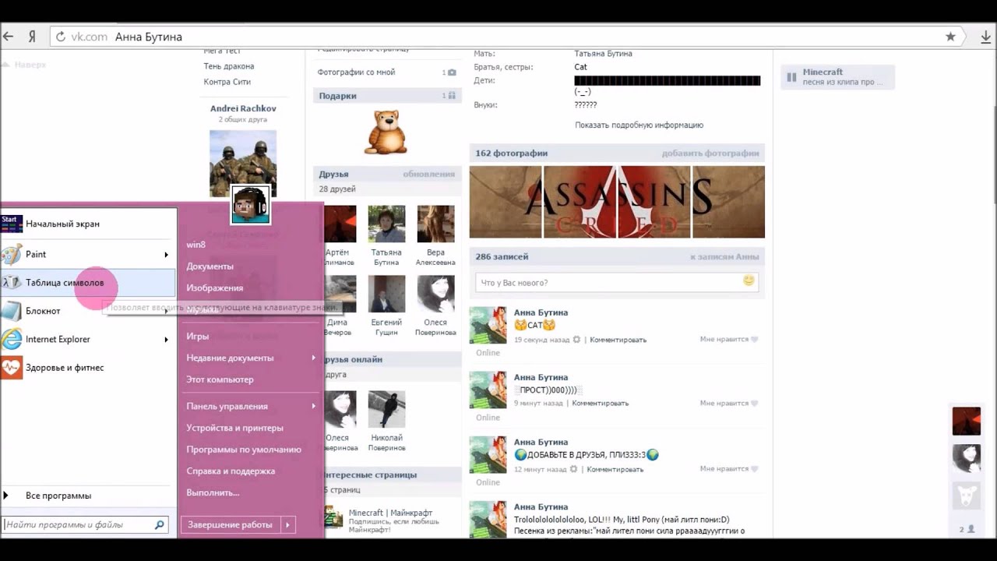Open Справка и поддержка
The image size is (997, 561).
tap(231, 471)
